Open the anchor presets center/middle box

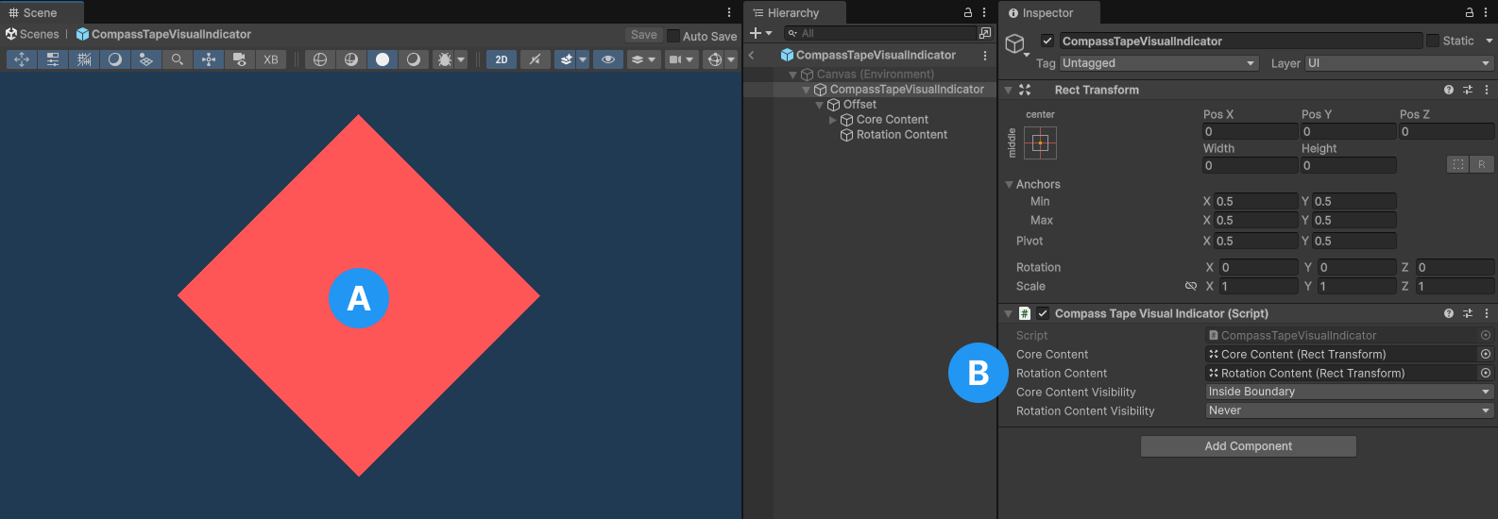coord(1040,143)
